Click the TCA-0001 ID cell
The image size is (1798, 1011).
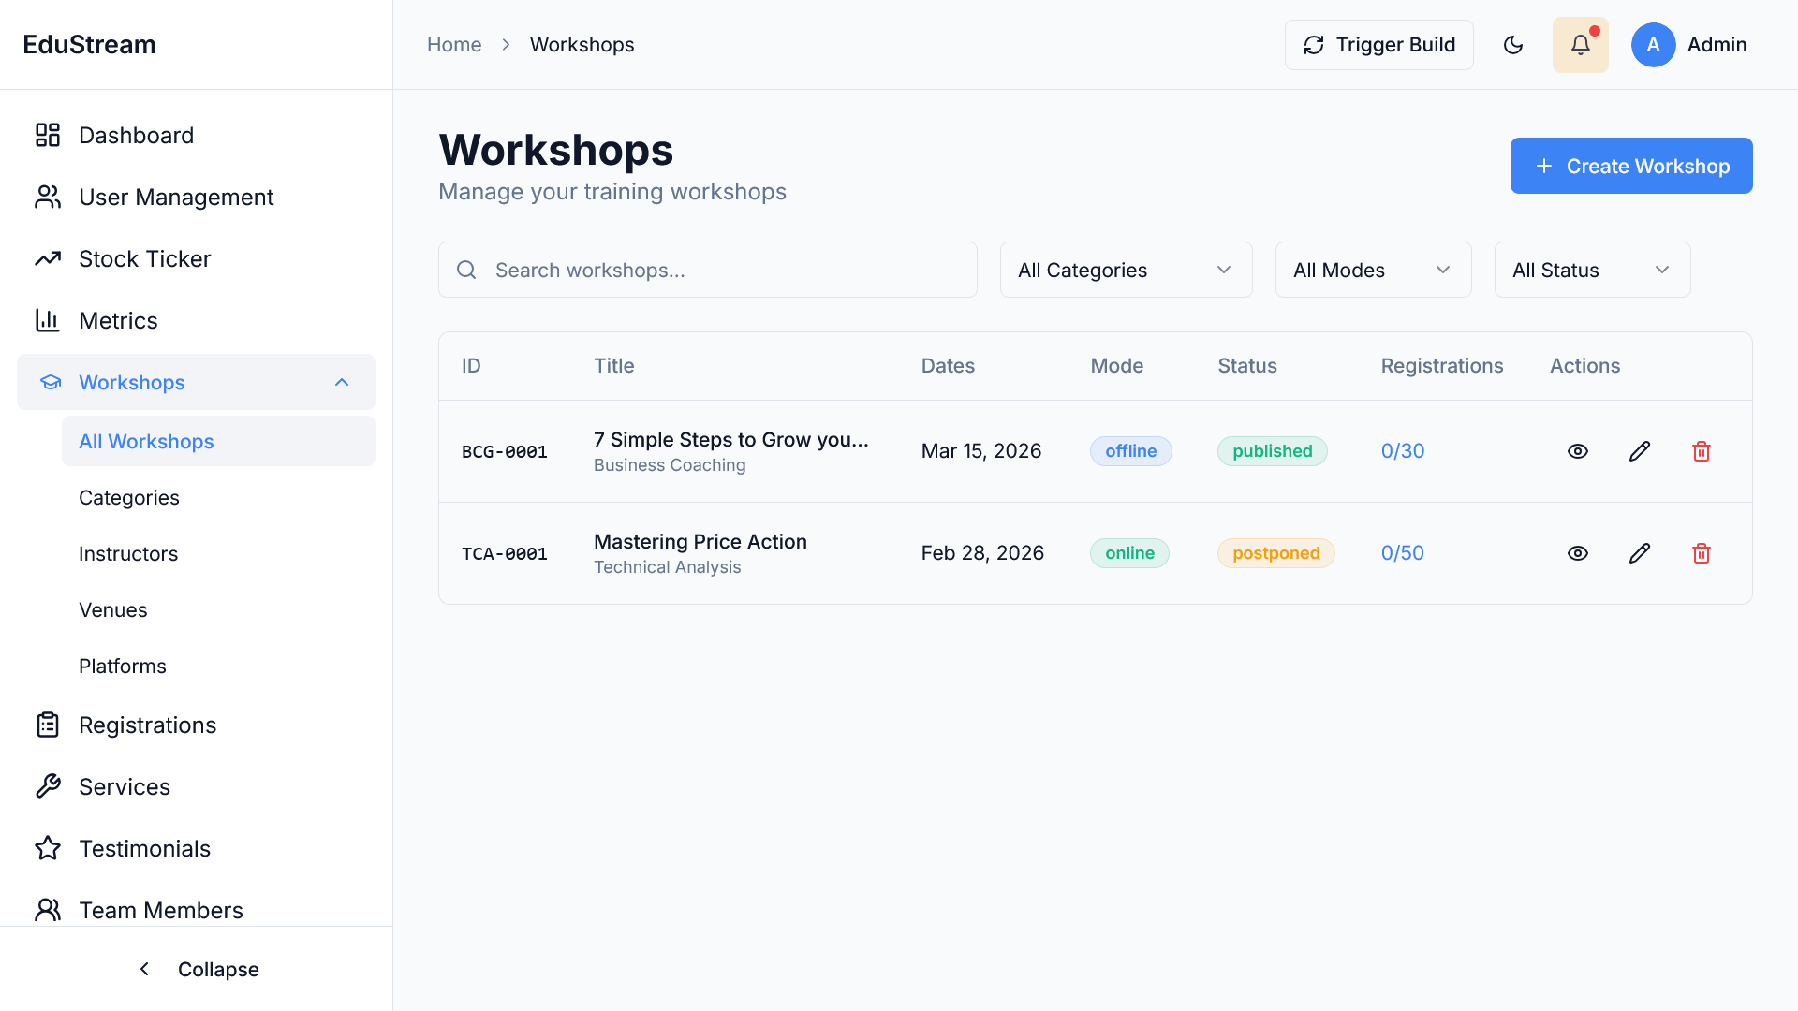(505, 554)
